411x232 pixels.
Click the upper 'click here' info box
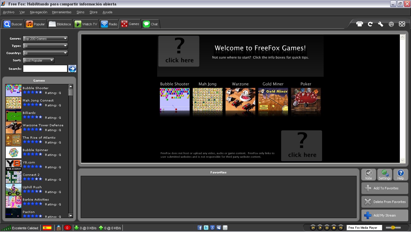(179, 51)
